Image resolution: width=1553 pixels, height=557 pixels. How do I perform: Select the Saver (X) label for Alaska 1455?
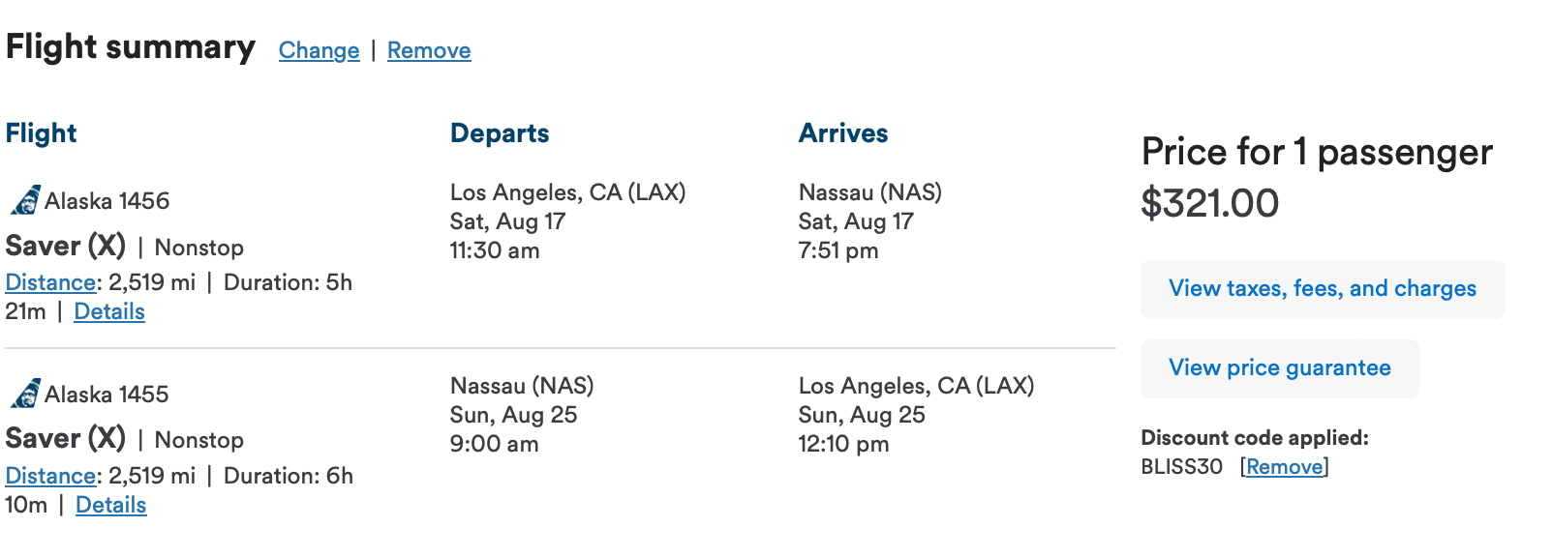pyautogui.click(x=66, y=438)
